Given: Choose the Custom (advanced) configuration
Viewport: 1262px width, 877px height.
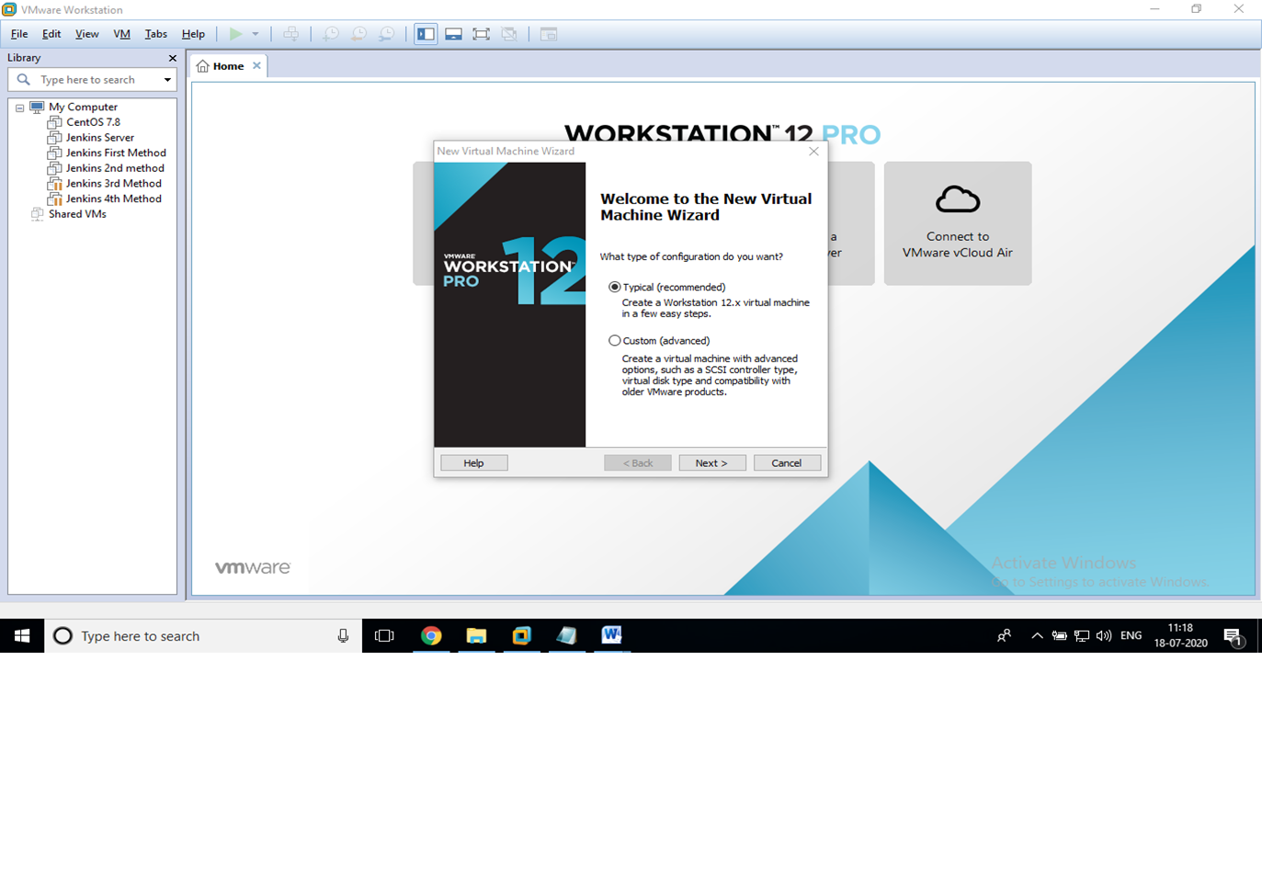Looking at the screenshot, I should pos(614,340).
